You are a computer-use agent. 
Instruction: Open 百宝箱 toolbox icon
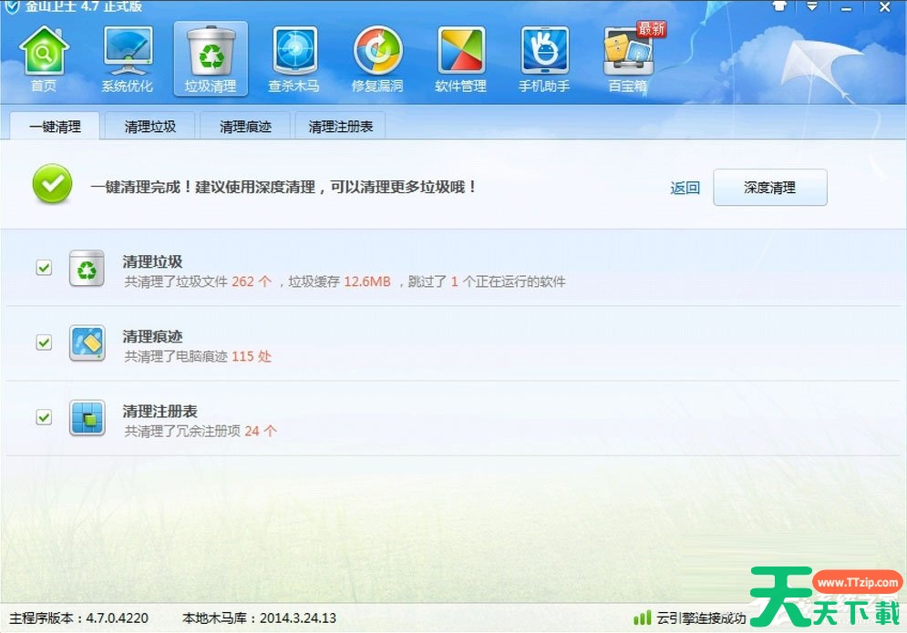(x=628, y=59)
